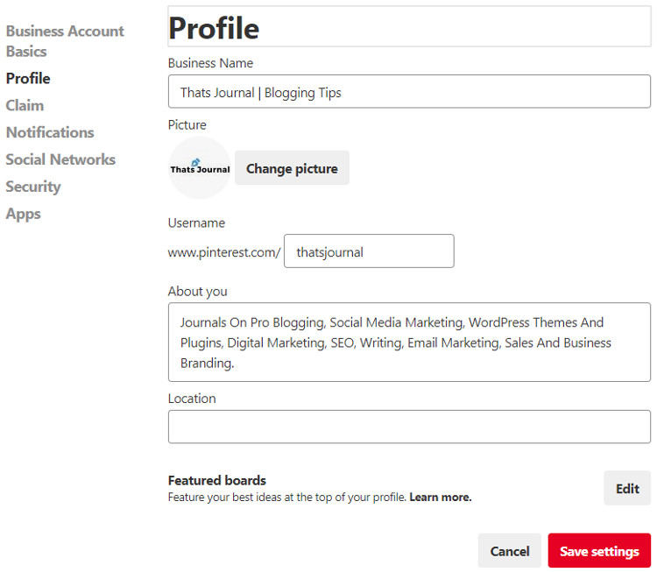
Task: Cancel the profile changes
Action: [x=510, y=551]
